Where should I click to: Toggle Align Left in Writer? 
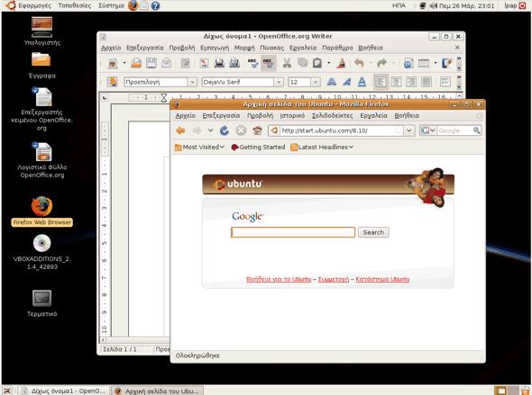pyautogui.click(x=381, y=82)
